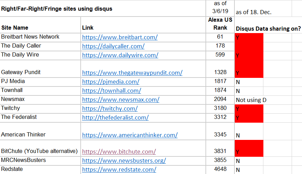
Task: Select the Alexa rank cell '1328'
Action: tap(220, 69)
